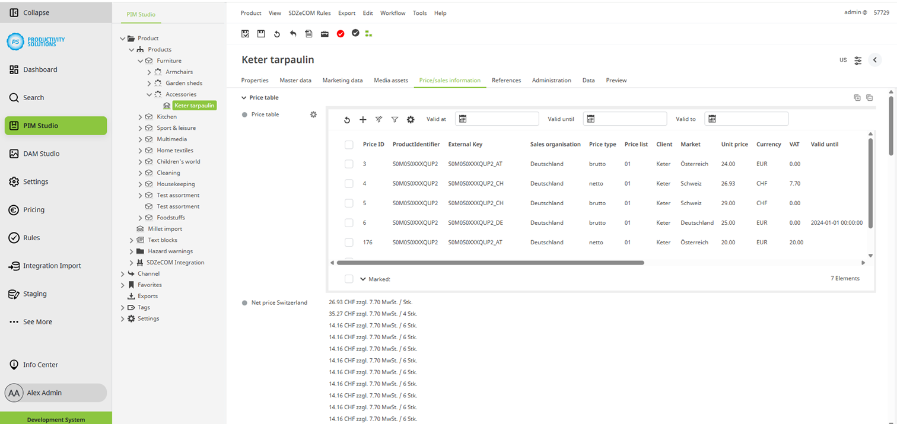
Task: Click the gear icon next to Price table label
Action: coord(313,114)
